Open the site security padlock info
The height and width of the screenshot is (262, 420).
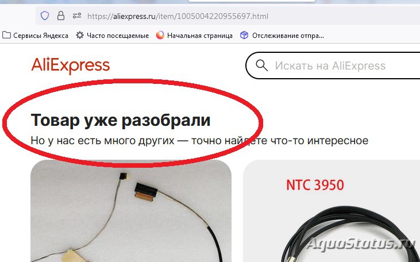pos(61,16)
